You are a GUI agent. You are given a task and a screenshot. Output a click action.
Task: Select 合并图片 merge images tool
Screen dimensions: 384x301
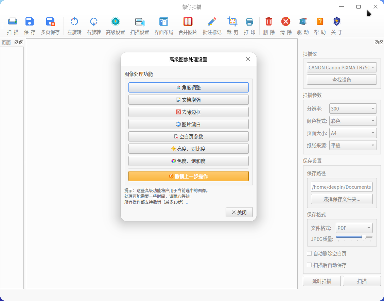point(188,21)
